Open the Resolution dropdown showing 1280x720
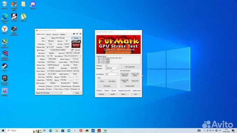237x133 pixels. [112, 68]
